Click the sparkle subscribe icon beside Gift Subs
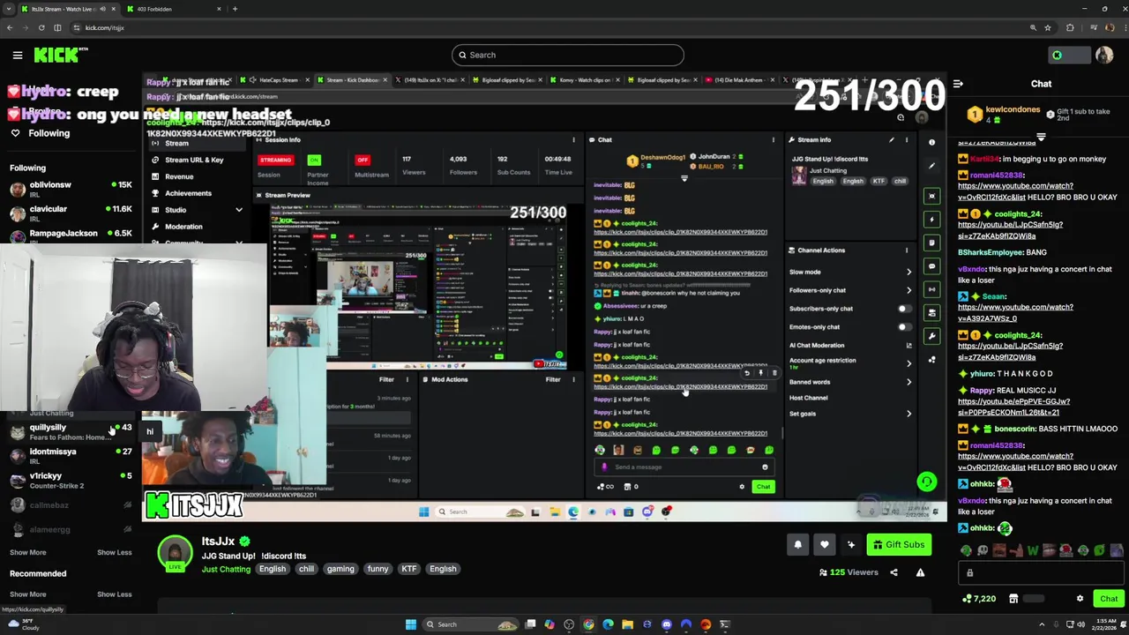Image resolution: width=1129 pixels, height=635 pixels. [x=850, y=545]
